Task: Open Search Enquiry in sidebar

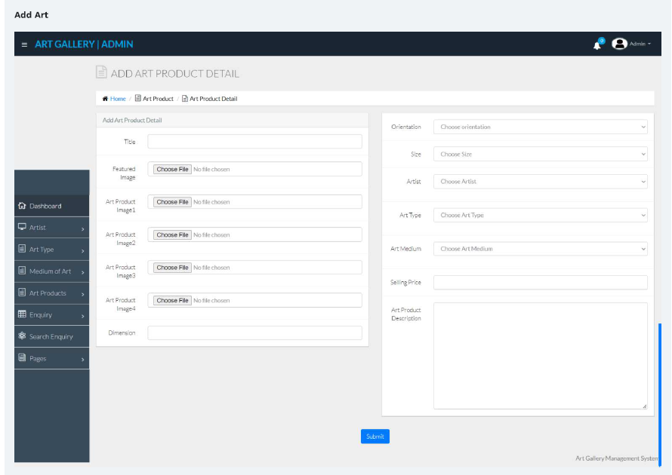Action: [x=52, y=336]
